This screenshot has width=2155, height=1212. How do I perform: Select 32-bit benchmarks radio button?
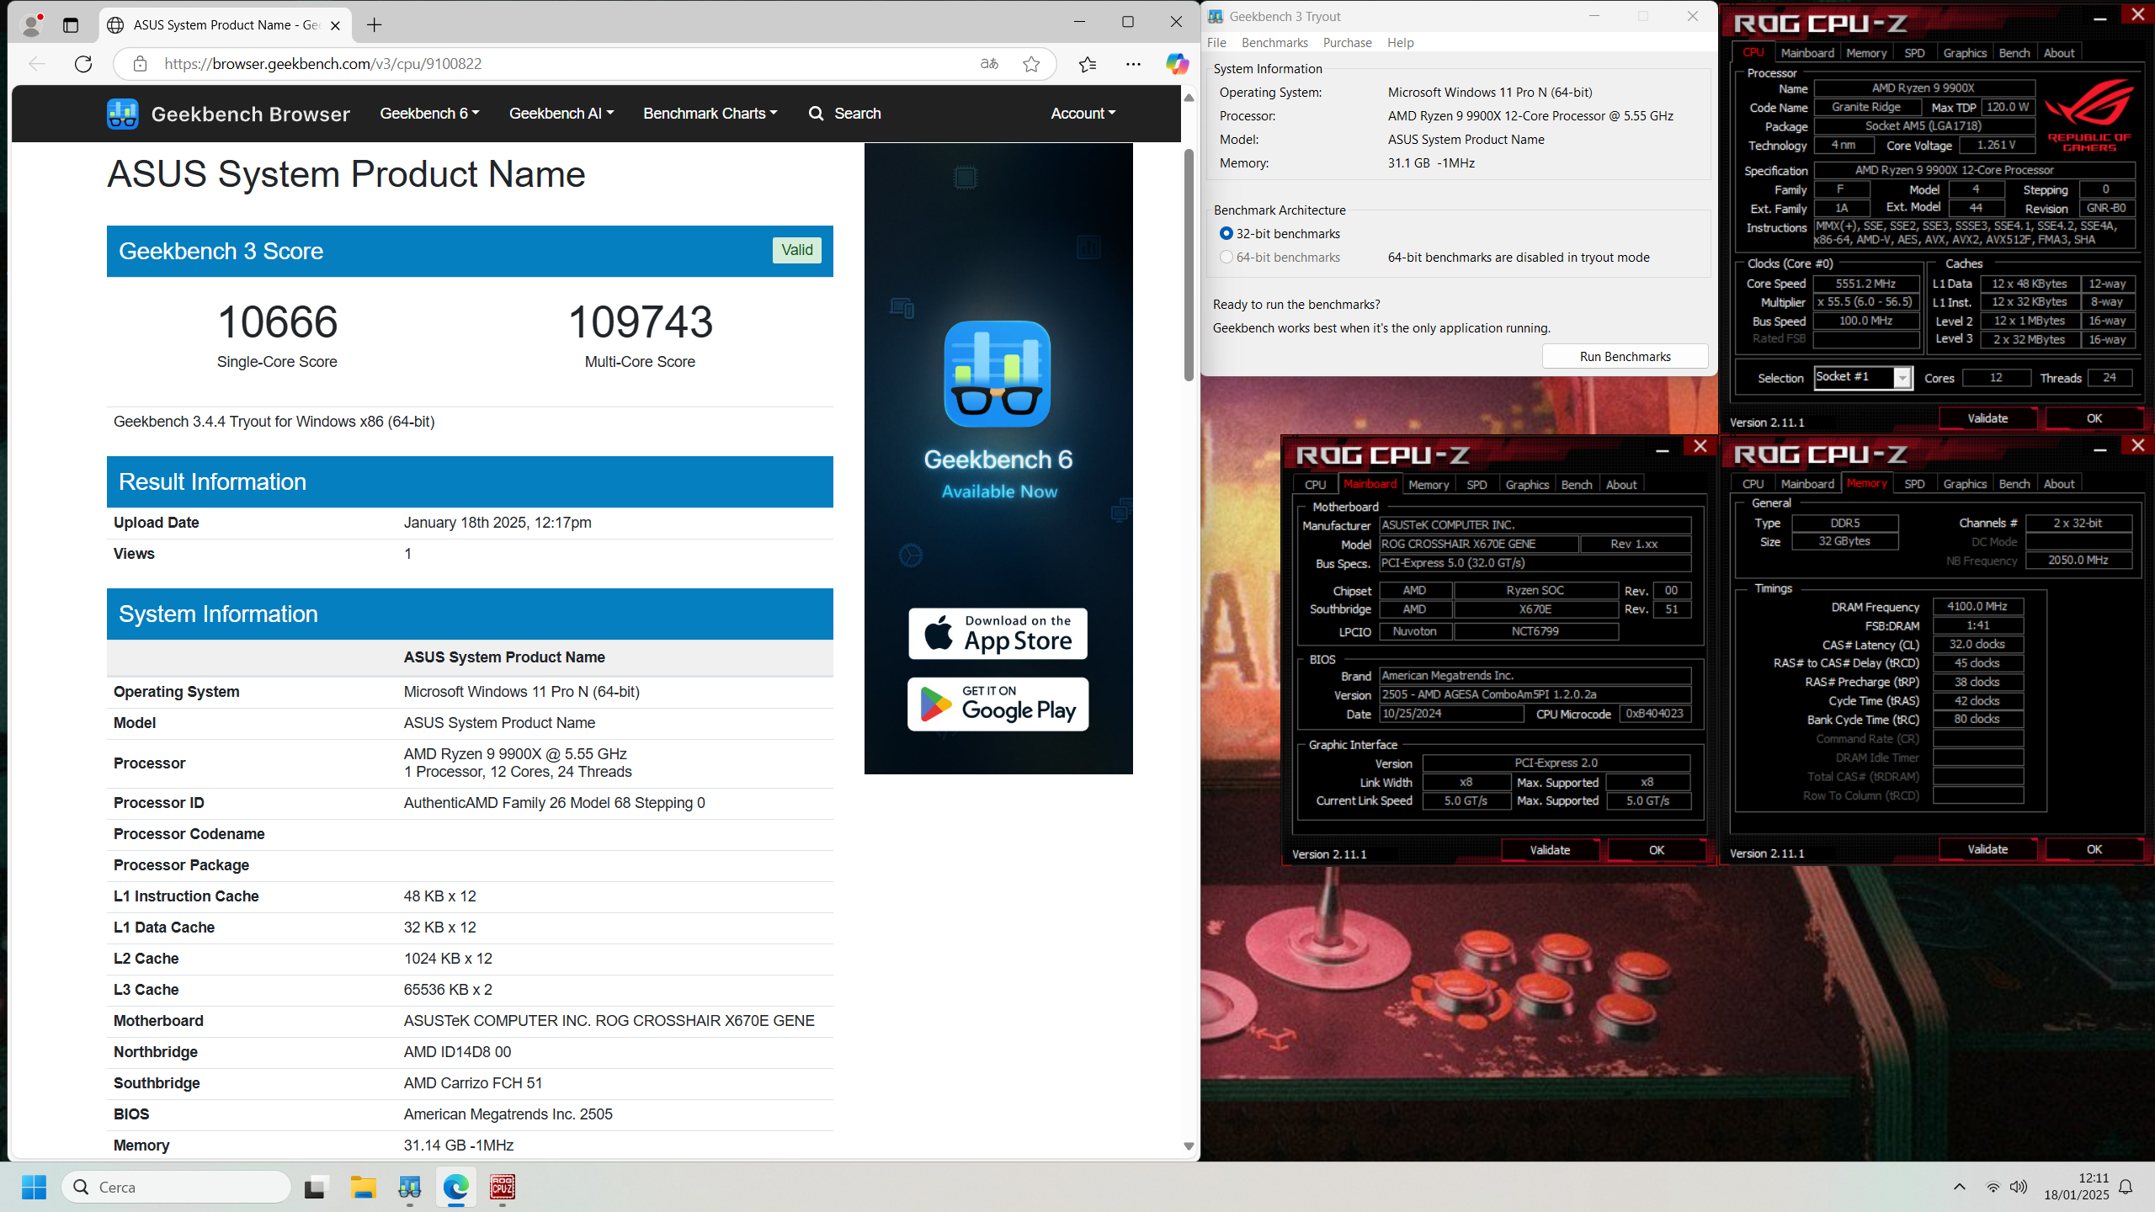pyautogui.click(x=1226, y=234)
